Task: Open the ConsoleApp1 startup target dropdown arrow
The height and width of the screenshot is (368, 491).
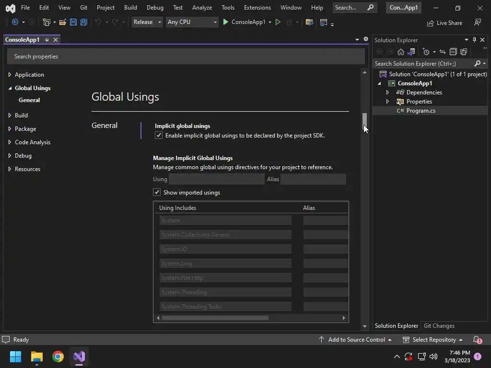Action: 270,22
